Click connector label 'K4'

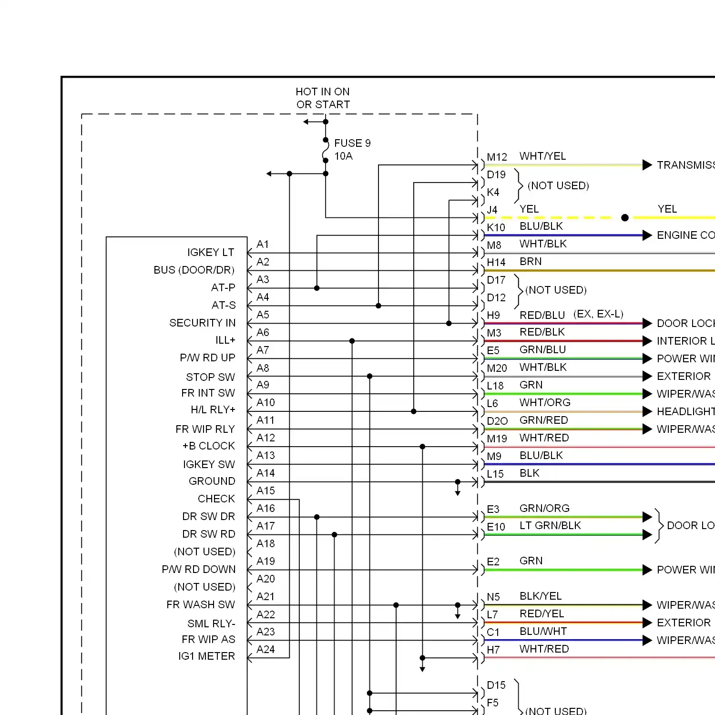point(493,192)
